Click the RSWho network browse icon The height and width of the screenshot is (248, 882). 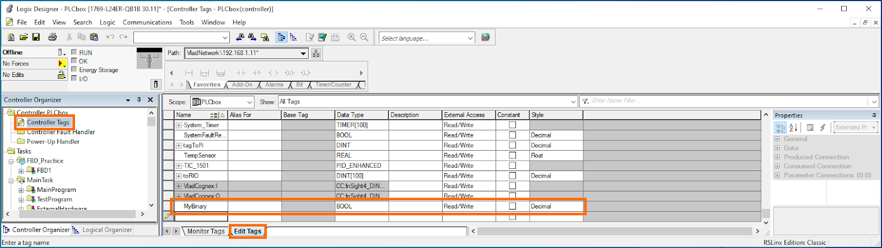pyautogui.click(x=316, y=53)
